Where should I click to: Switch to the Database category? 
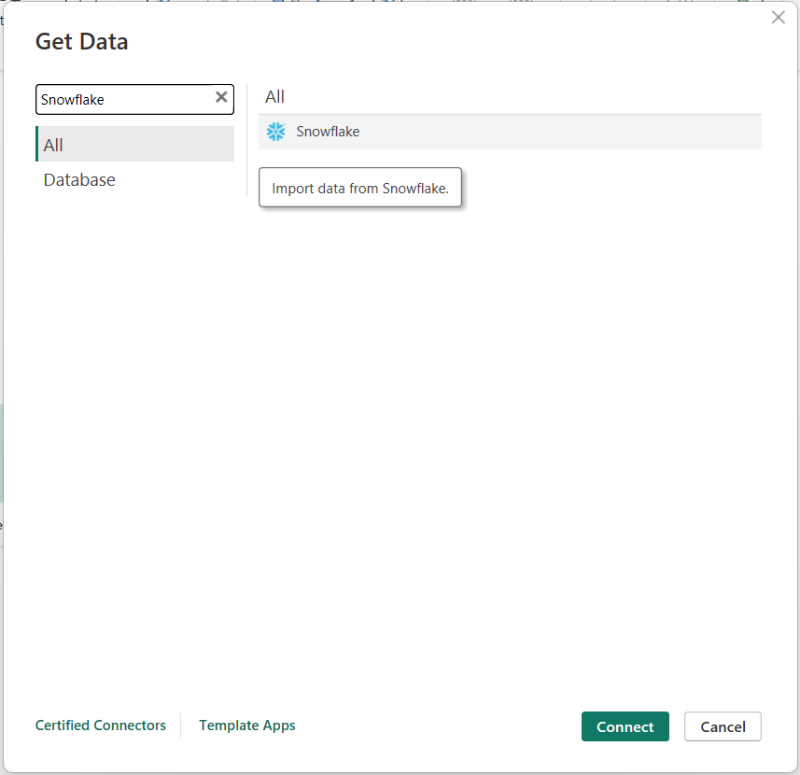coord(78,179)
